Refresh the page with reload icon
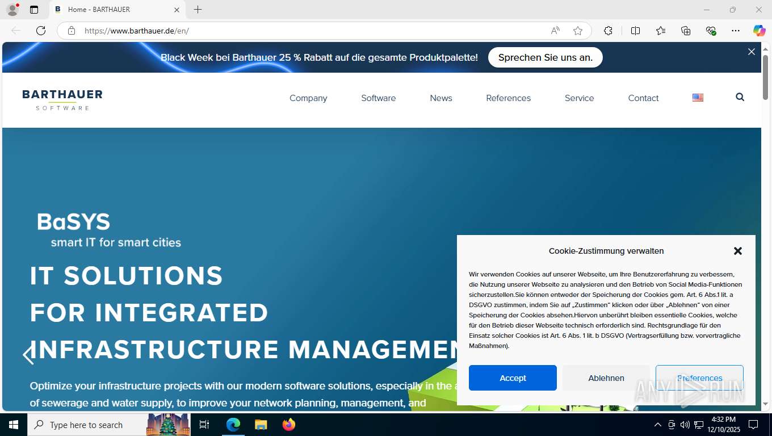This screenshot has width=772, height=436. [41, 31]
